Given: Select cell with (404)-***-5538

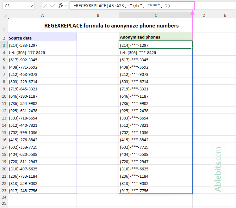Looking at the screenshot, I should click(x=156, y=154).
